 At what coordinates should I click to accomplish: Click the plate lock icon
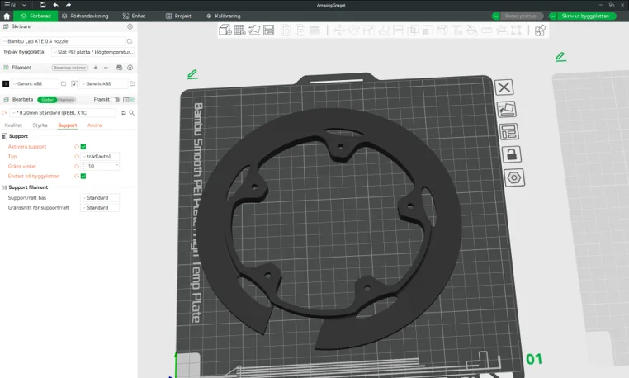tap(512, 154)
